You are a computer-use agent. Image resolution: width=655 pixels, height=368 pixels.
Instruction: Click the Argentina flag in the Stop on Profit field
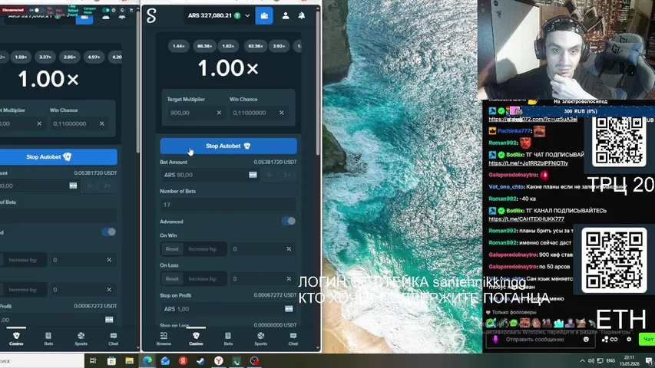click(x=289, y=309)
